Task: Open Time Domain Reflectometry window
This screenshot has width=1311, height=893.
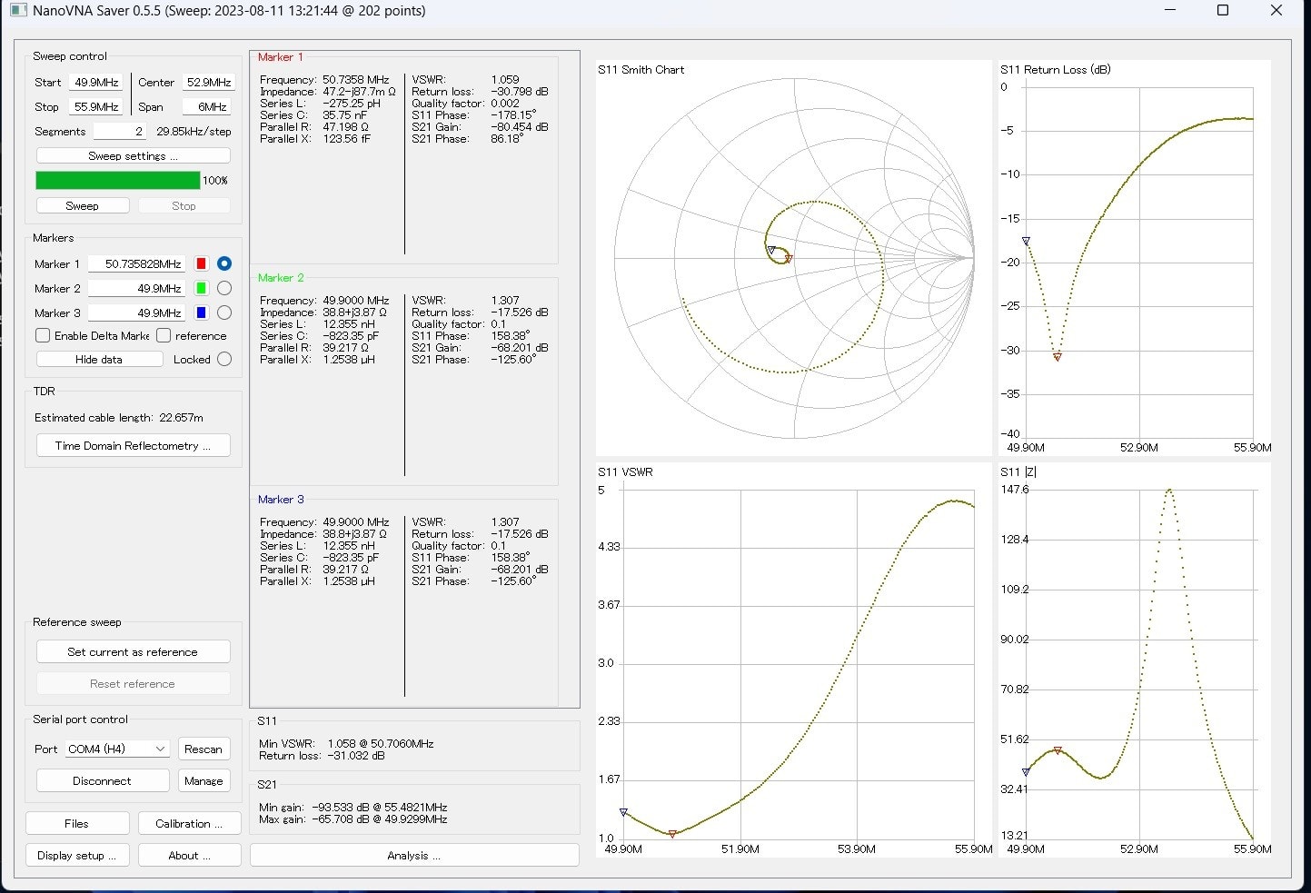Action: pyautogui.click(x=133, y=446)
